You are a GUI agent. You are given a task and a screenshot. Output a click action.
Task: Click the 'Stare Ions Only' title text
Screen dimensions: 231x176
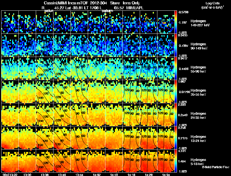(125, 3)
